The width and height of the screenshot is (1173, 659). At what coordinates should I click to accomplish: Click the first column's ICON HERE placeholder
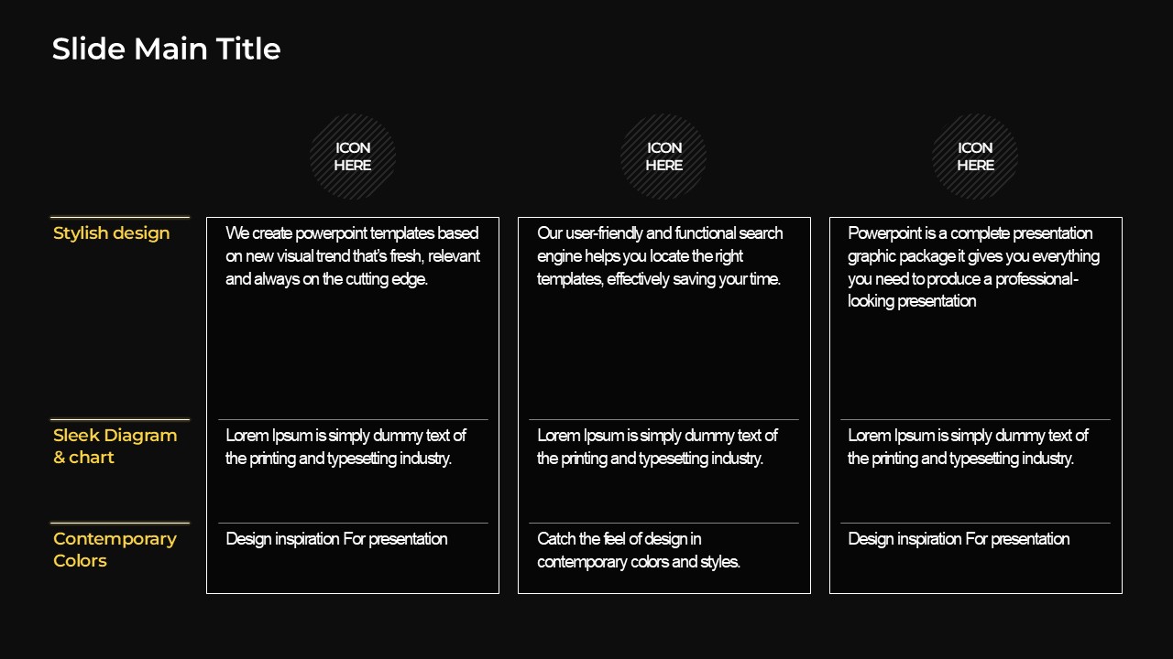(x=353, y=157)
